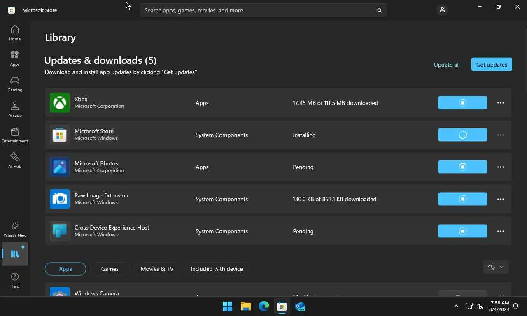Viewport: 527px width, 316px height.
Task: Open the Home section in sidebar
Action: pos(15,33)
